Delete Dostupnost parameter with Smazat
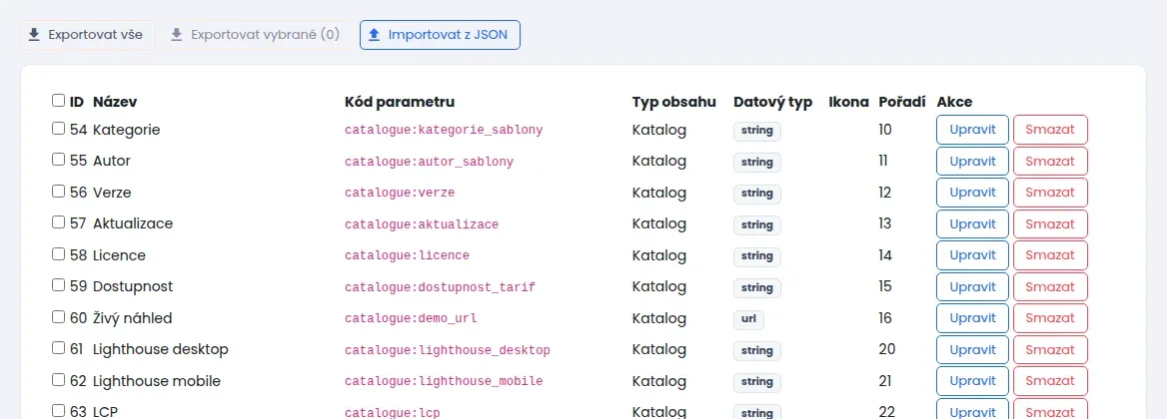 [x=1050, y=286]
